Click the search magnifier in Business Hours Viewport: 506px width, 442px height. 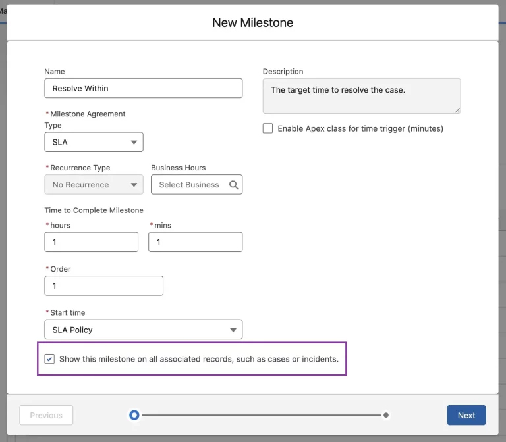[x=233, y=185]
